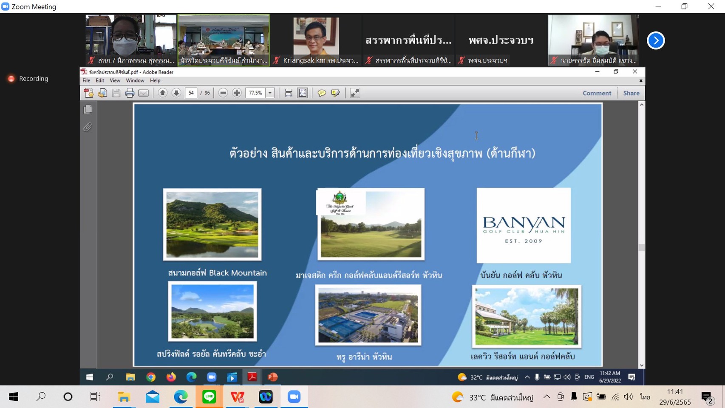Open Wi-Fi network settings in tray
This screenshot has height=408, width=725.
(615, 397)
